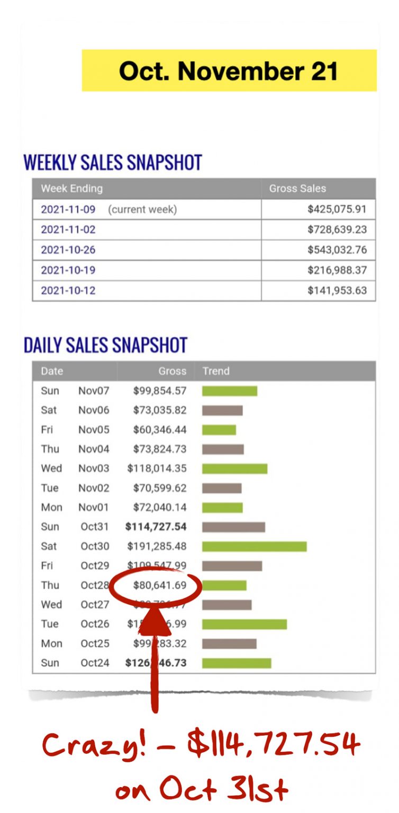Click the yellow Oct. November 21 banner
399x813 pixels.
click(229, 71)
